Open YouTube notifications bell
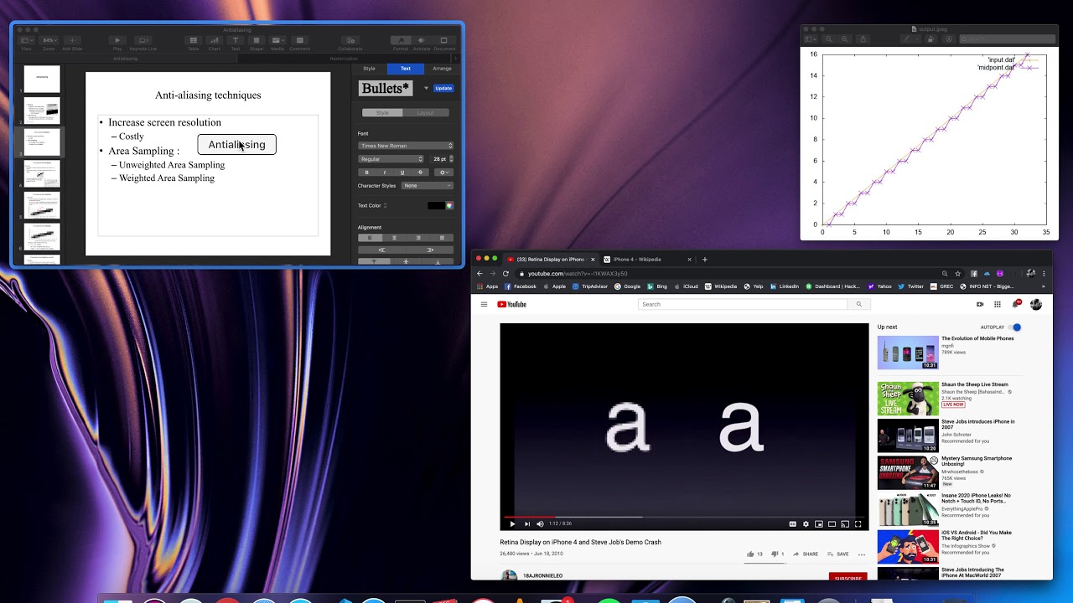The height and width of the screenshot is (603, 1073). 1016,305
